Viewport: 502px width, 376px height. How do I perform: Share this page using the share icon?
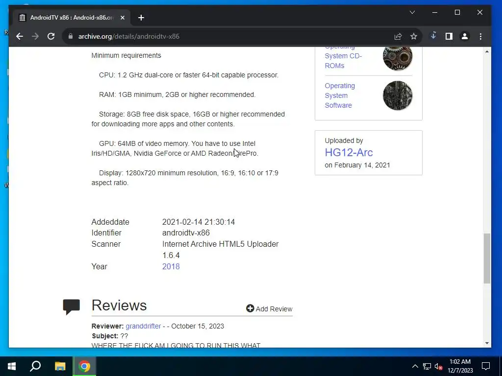coord(398,36)
